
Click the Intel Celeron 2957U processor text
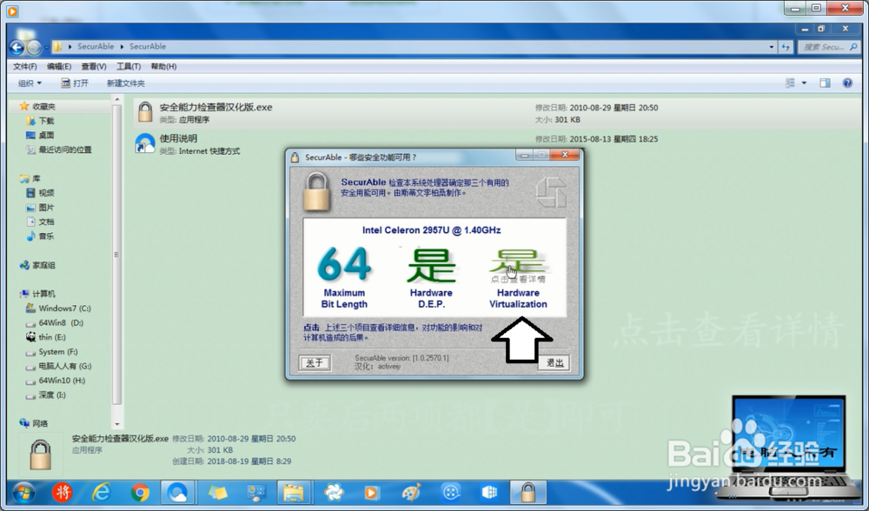431,230
